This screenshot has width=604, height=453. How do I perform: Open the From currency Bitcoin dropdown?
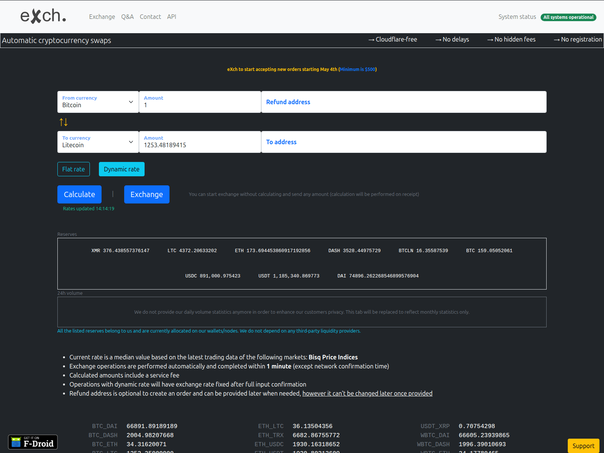coord(98,102)
